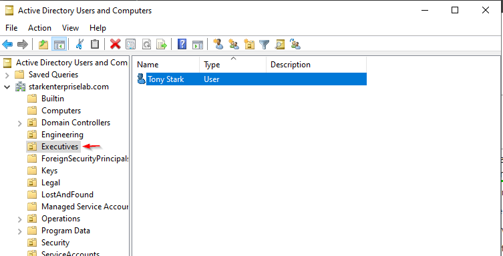Add selected objects to a group icon

coord(295,44)
